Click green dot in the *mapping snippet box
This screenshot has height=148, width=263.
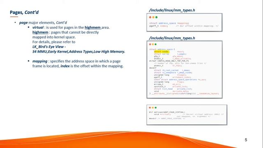click(156, 17)
